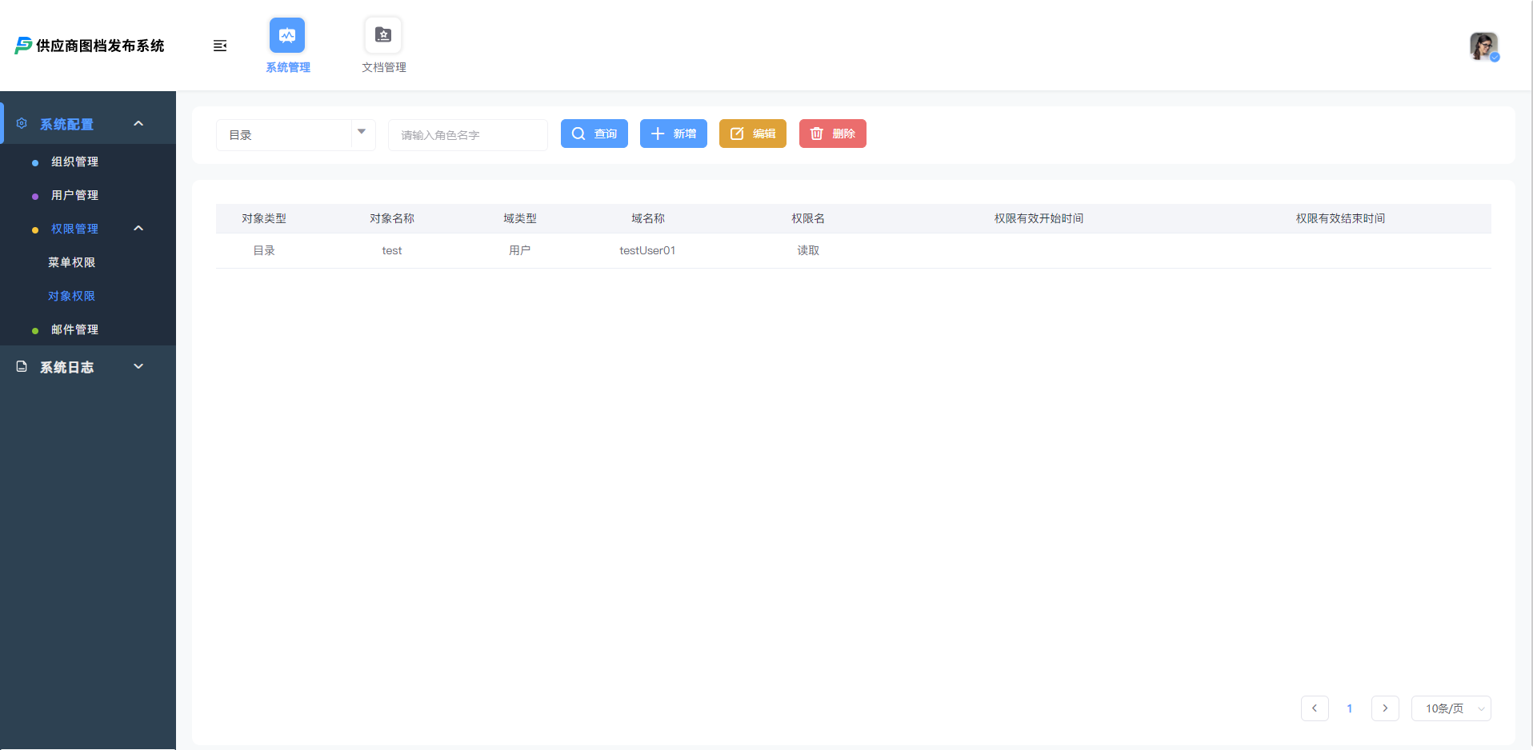Screen dimensions: 1533x750
Task: Click the 对象类型 column header
Action: click(264, 218)
